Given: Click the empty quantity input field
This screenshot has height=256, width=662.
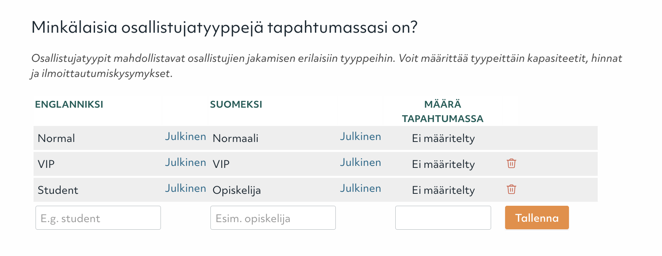Looking at the screenshot, I should click(443, 218).
